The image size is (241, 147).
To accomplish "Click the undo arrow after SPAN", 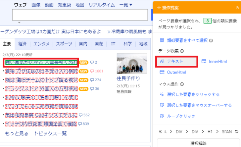I will pyautogui.click(x=237, y=132).
